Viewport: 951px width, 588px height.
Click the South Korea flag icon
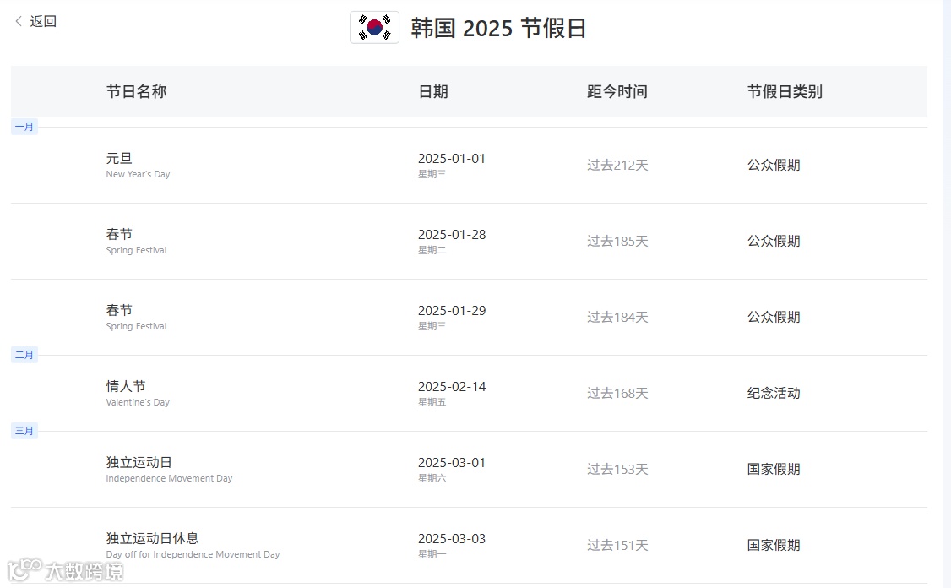(x=374, y=27)
